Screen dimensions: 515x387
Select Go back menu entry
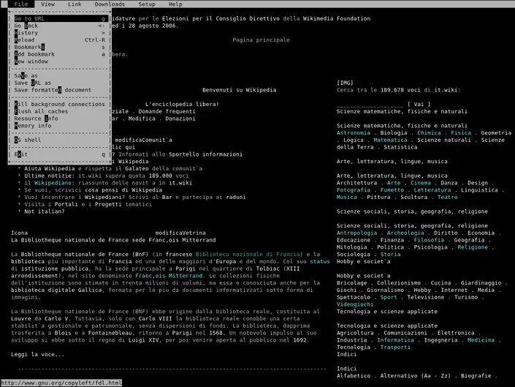(x=60, y=26)
